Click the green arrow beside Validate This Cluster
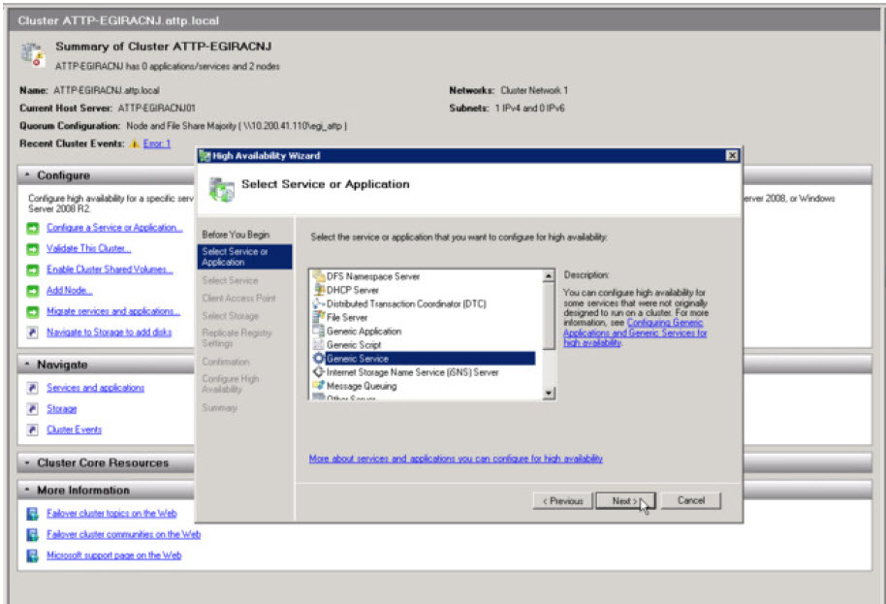The width and height of the screenshot is (886, 604). 33,248
